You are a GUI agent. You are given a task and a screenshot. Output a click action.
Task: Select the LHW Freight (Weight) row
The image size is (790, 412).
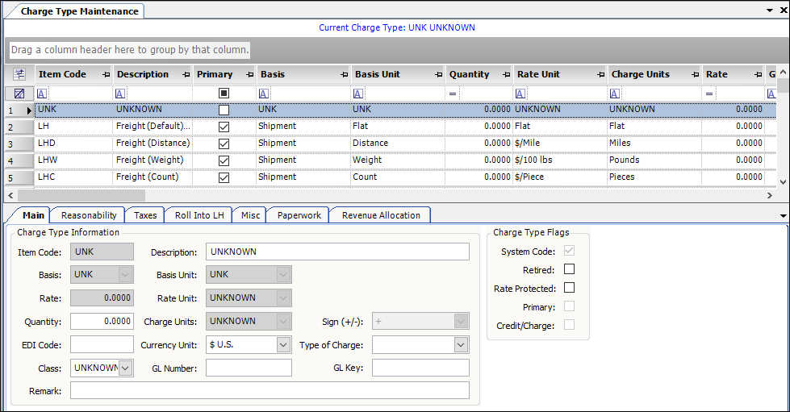(x=153, y=160)
